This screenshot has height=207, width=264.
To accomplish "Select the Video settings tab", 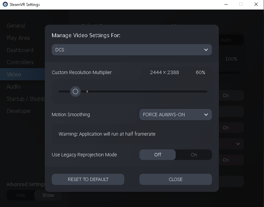I will [22, 74].
